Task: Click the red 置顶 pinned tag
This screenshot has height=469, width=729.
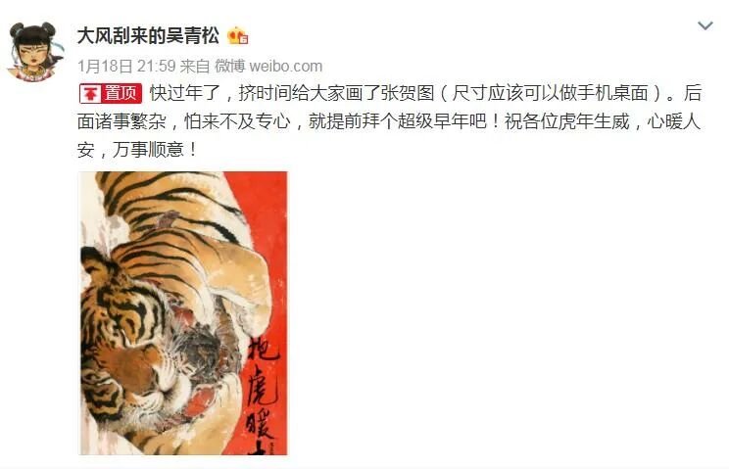Action: [x=111, y=93]
